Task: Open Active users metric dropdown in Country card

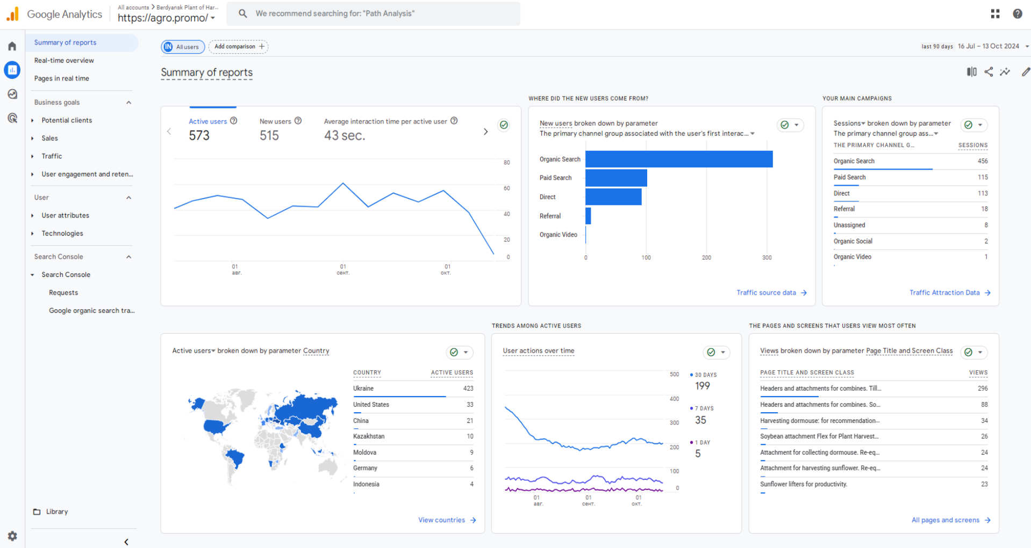Action: click(213, 351)
